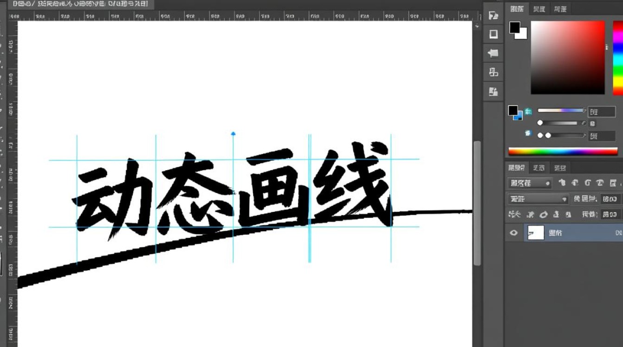Click the bottom icon in the collapsed panel dock
623x347 pixels.
(x=493, y=91)
